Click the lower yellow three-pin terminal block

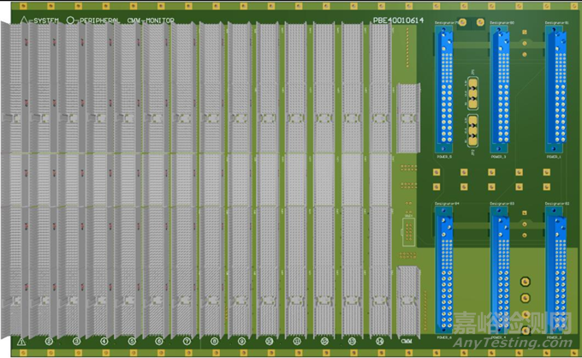coord(473,128)
